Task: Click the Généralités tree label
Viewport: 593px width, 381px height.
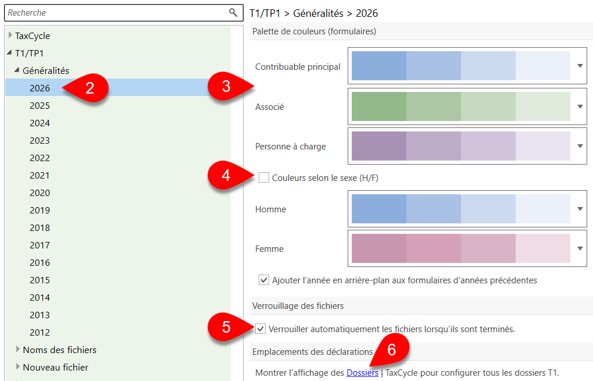Action: (46, 70)
